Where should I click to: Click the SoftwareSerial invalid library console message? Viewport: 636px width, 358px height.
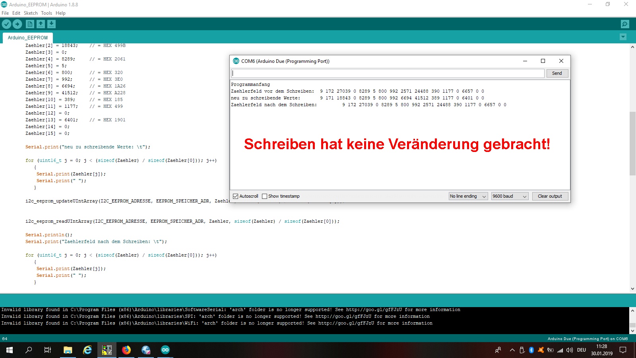pos(231,309)
